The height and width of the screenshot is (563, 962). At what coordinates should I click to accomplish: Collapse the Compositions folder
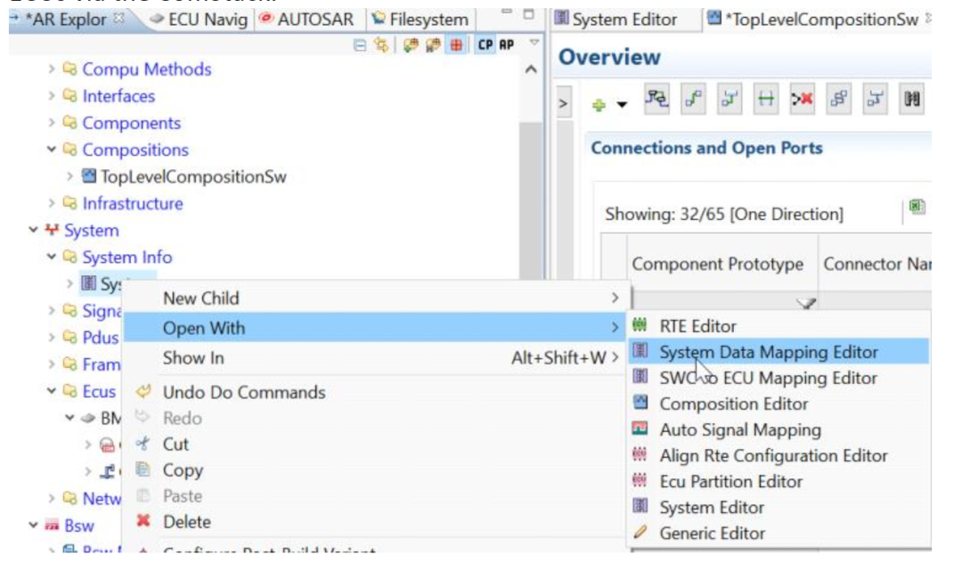(52, 149)
